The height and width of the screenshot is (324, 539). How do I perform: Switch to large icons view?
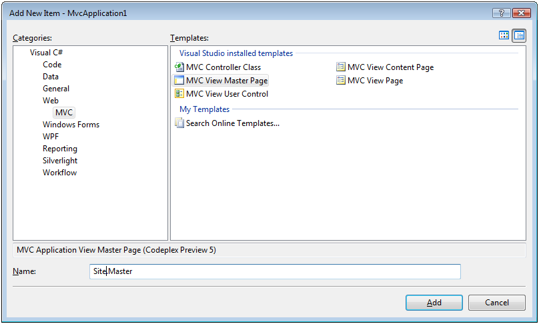pyautogui.click(x=504, y=36)
